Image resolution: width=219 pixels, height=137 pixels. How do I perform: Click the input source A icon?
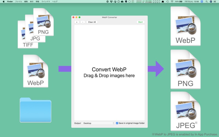click(202, 2)
